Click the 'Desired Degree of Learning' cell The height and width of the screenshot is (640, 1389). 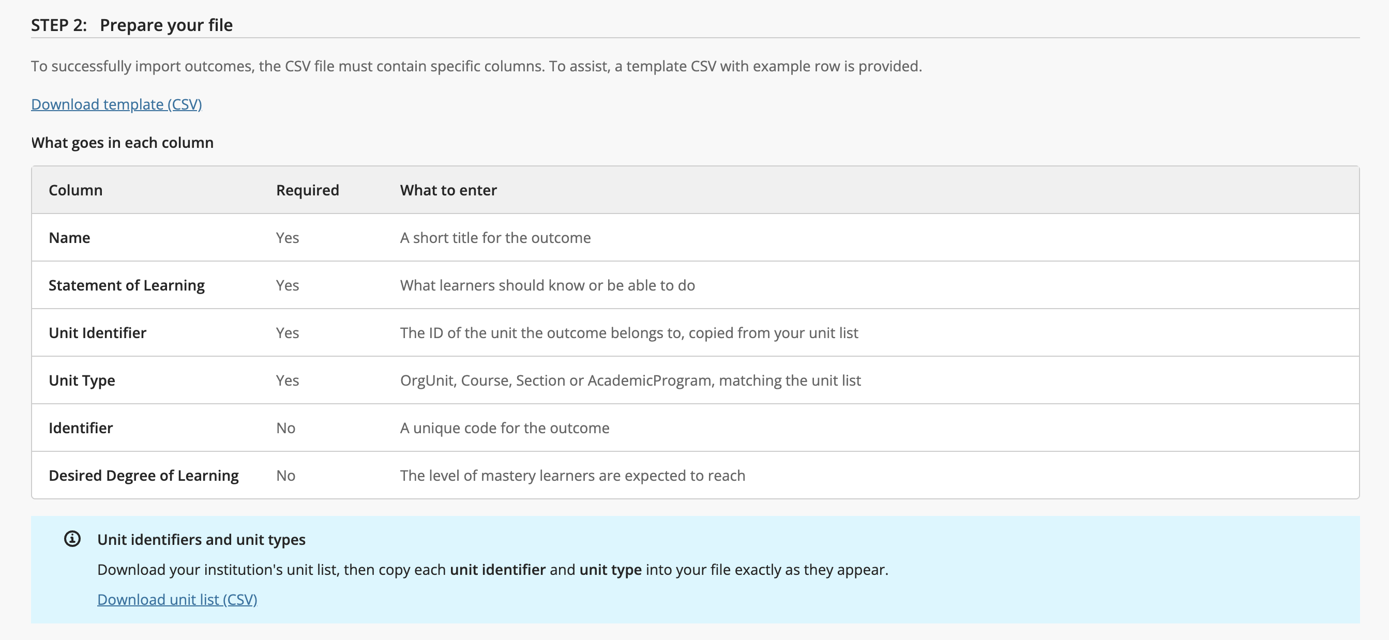click(144, 475)
